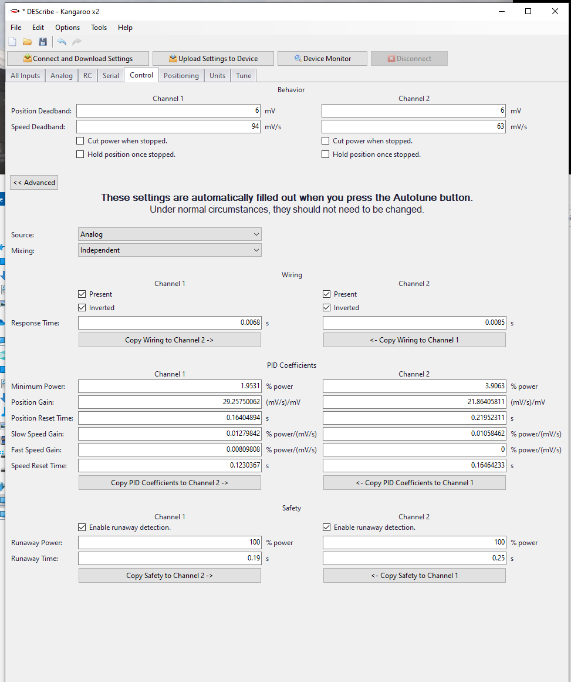Click Channel 2 Runaway Power field

click(414, 542)
